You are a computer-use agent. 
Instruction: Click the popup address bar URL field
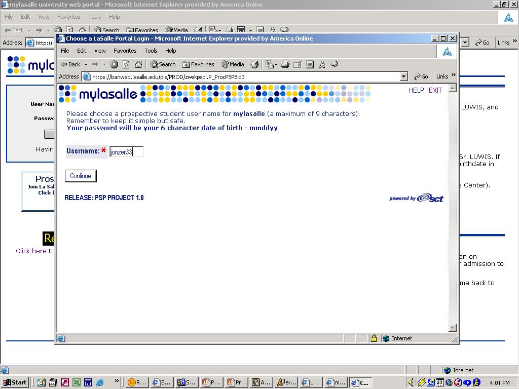pyautogui.click(x=241, y=77)
